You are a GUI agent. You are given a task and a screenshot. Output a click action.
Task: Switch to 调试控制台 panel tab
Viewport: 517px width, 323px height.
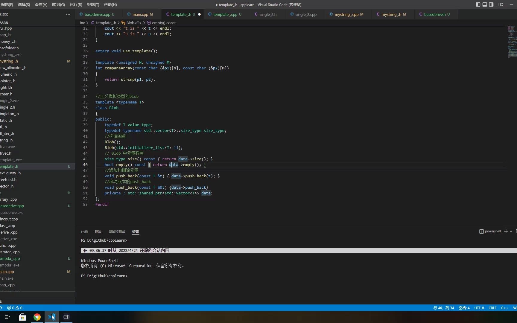tap(117, 231)
